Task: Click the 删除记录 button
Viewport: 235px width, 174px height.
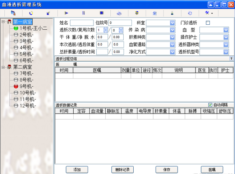Action: coord(123,170)
